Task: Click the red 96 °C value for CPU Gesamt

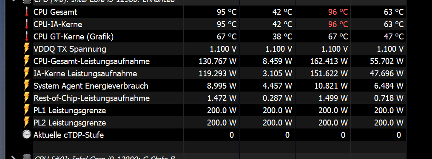Action: coord(338,12)
